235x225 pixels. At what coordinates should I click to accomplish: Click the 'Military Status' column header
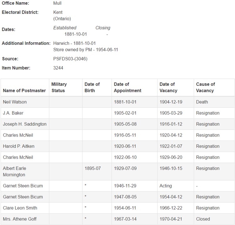coord(59,87)
